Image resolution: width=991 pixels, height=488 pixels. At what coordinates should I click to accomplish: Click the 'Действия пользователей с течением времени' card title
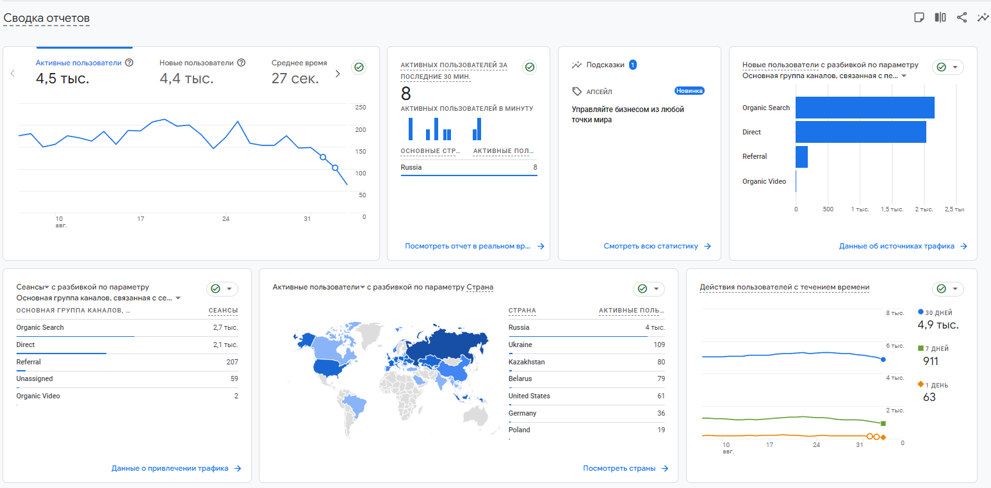[x=785, y=288]
